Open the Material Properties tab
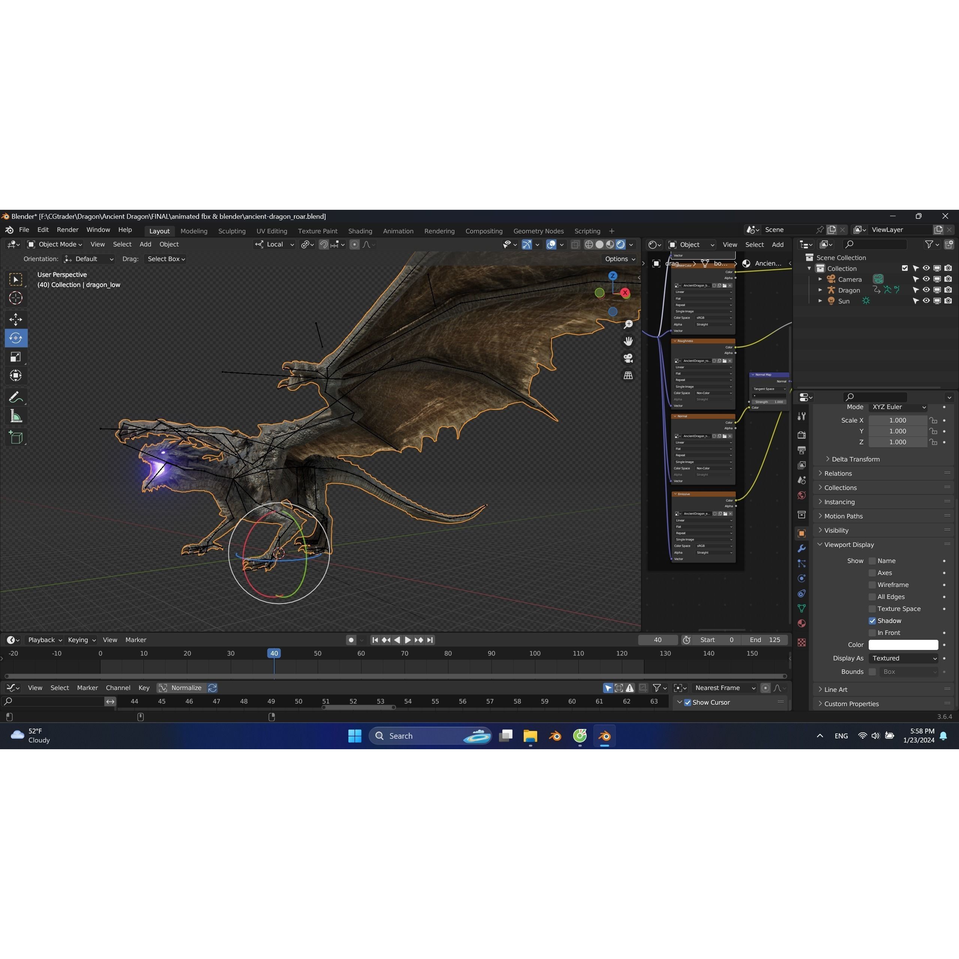Screen dimensions: 959x959 [x=801, y=623]
